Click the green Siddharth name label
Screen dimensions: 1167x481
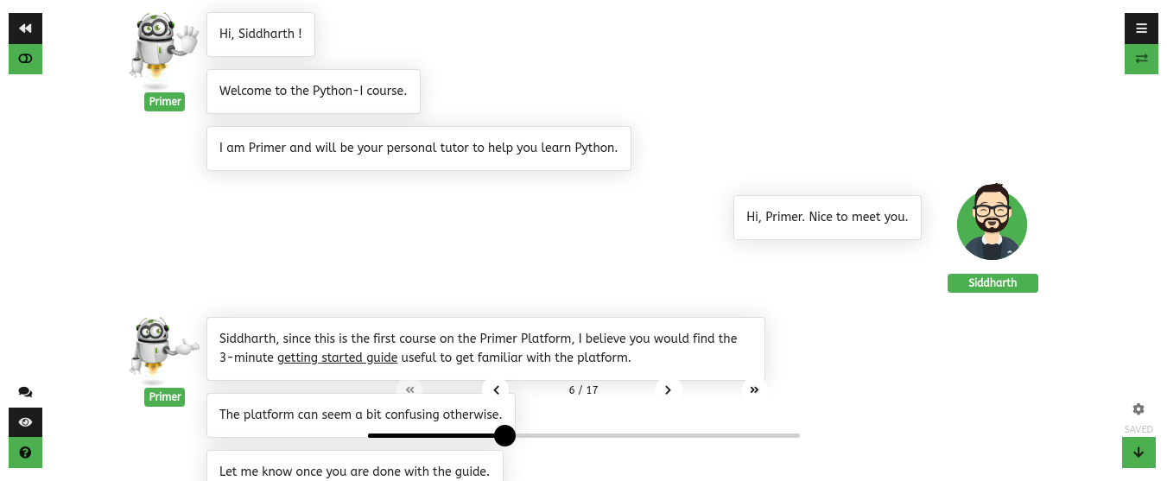pos(993,283)
